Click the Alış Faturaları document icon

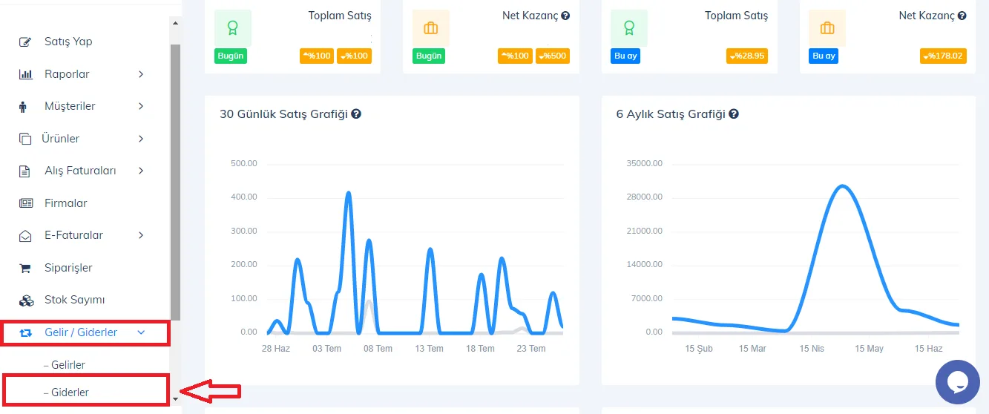pyautogui.click(x=25, y=171)
